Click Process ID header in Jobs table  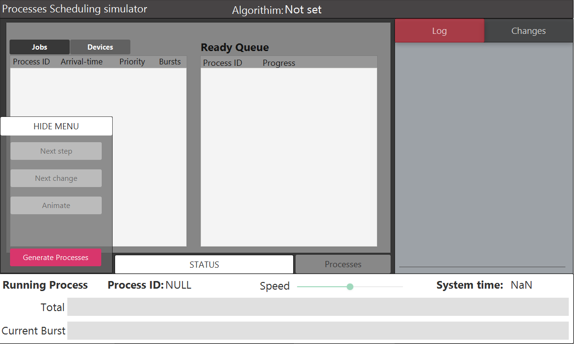point(32,62)
